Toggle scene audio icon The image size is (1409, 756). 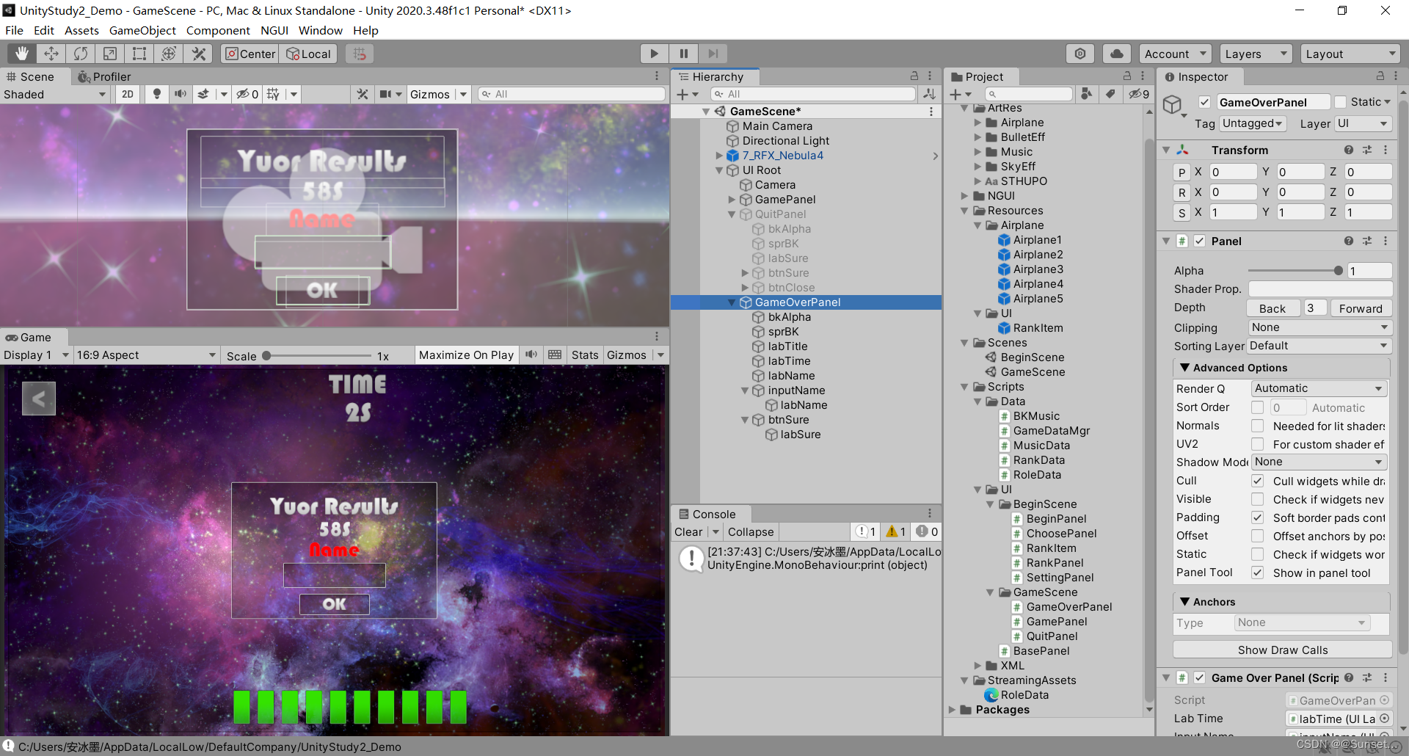[180, 94]
